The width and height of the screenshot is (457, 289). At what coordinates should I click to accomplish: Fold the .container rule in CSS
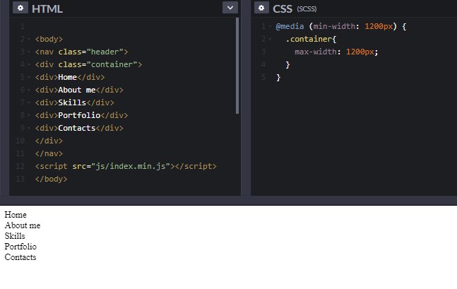(270, 39)
